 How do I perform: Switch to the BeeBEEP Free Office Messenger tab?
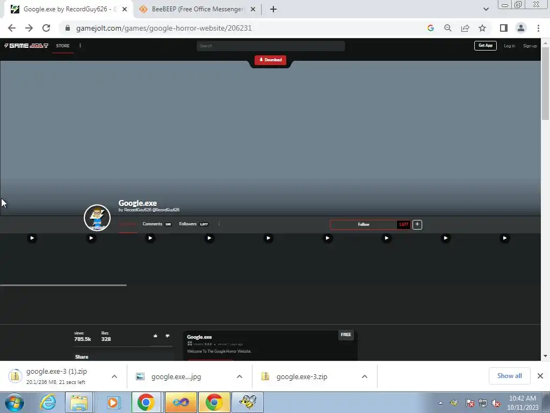[x=199, y=9]
